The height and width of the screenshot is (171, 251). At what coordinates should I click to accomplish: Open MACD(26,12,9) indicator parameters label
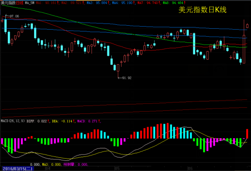click(x=13, y=121)
